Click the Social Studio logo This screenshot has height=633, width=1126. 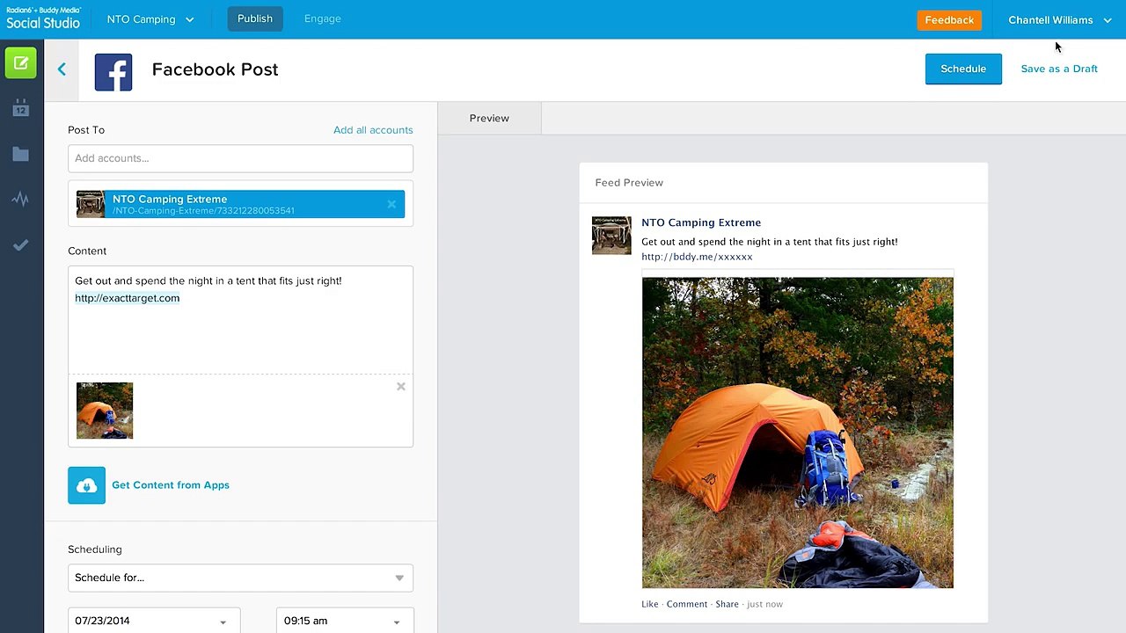(43, 18)
